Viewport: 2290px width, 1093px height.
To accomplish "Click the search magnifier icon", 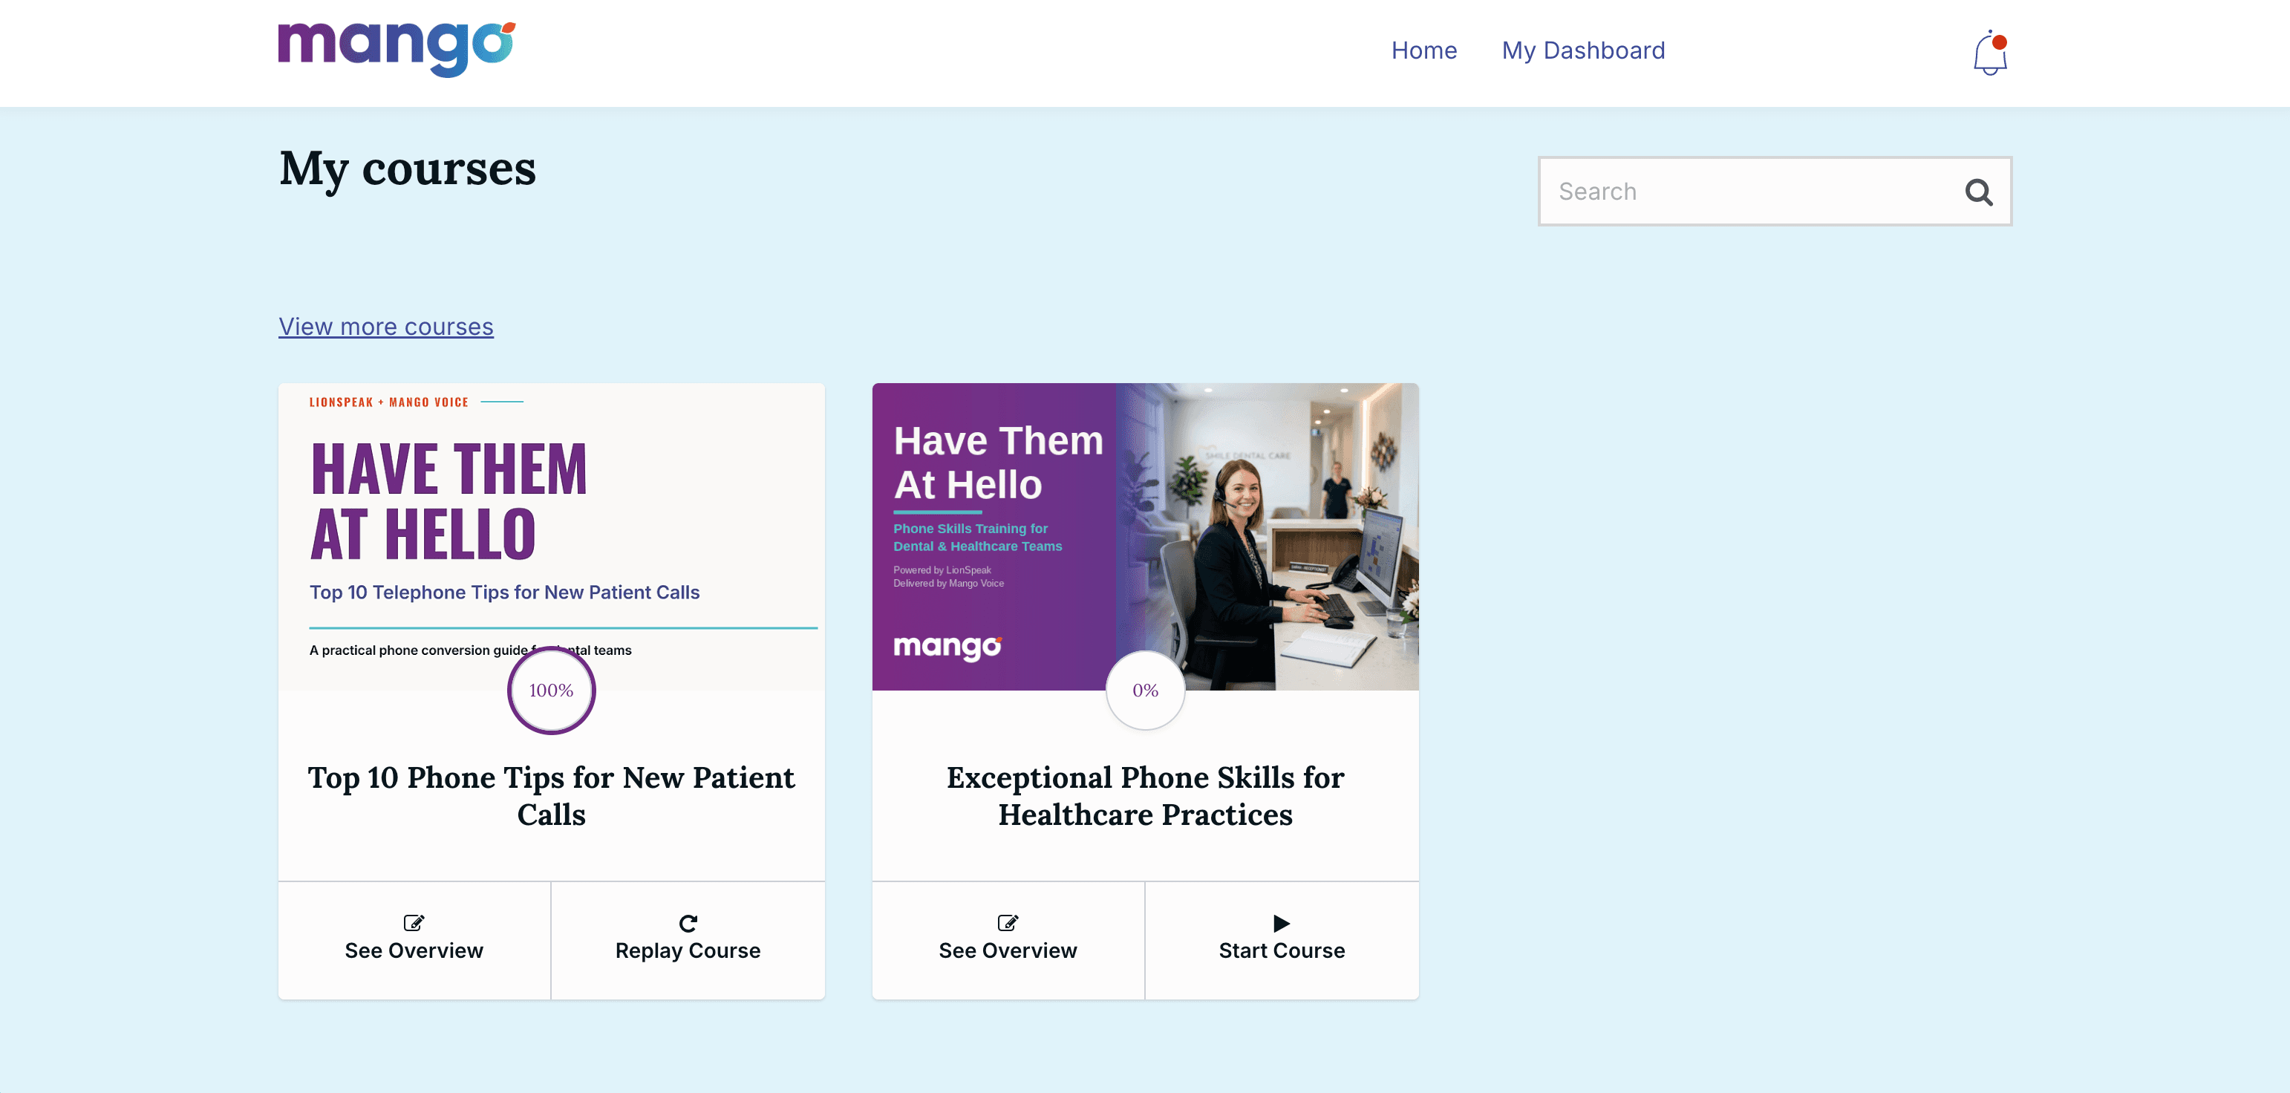I will tap(1978, 192).
